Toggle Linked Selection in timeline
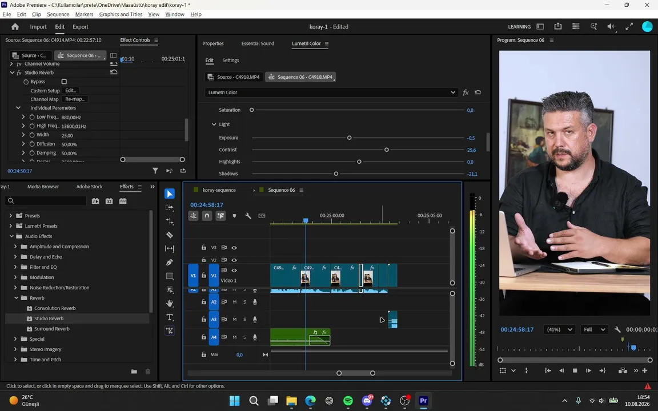 click(x=220, y=216)
